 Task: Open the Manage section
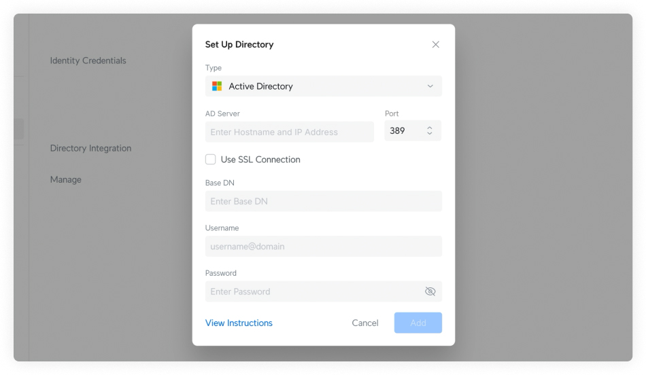(x=65, y=179)
